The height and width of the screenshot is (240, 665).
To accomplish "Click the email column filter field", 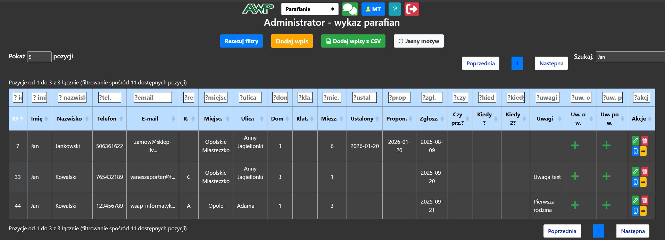I will click(153, 98).
